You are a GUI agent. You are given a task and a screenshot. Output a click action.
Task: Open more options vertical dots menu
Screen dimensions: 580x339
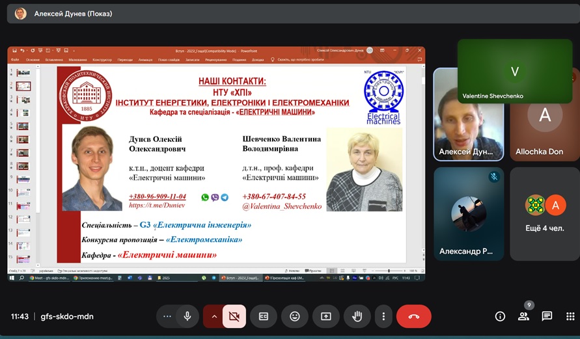(x=383, y=316)
